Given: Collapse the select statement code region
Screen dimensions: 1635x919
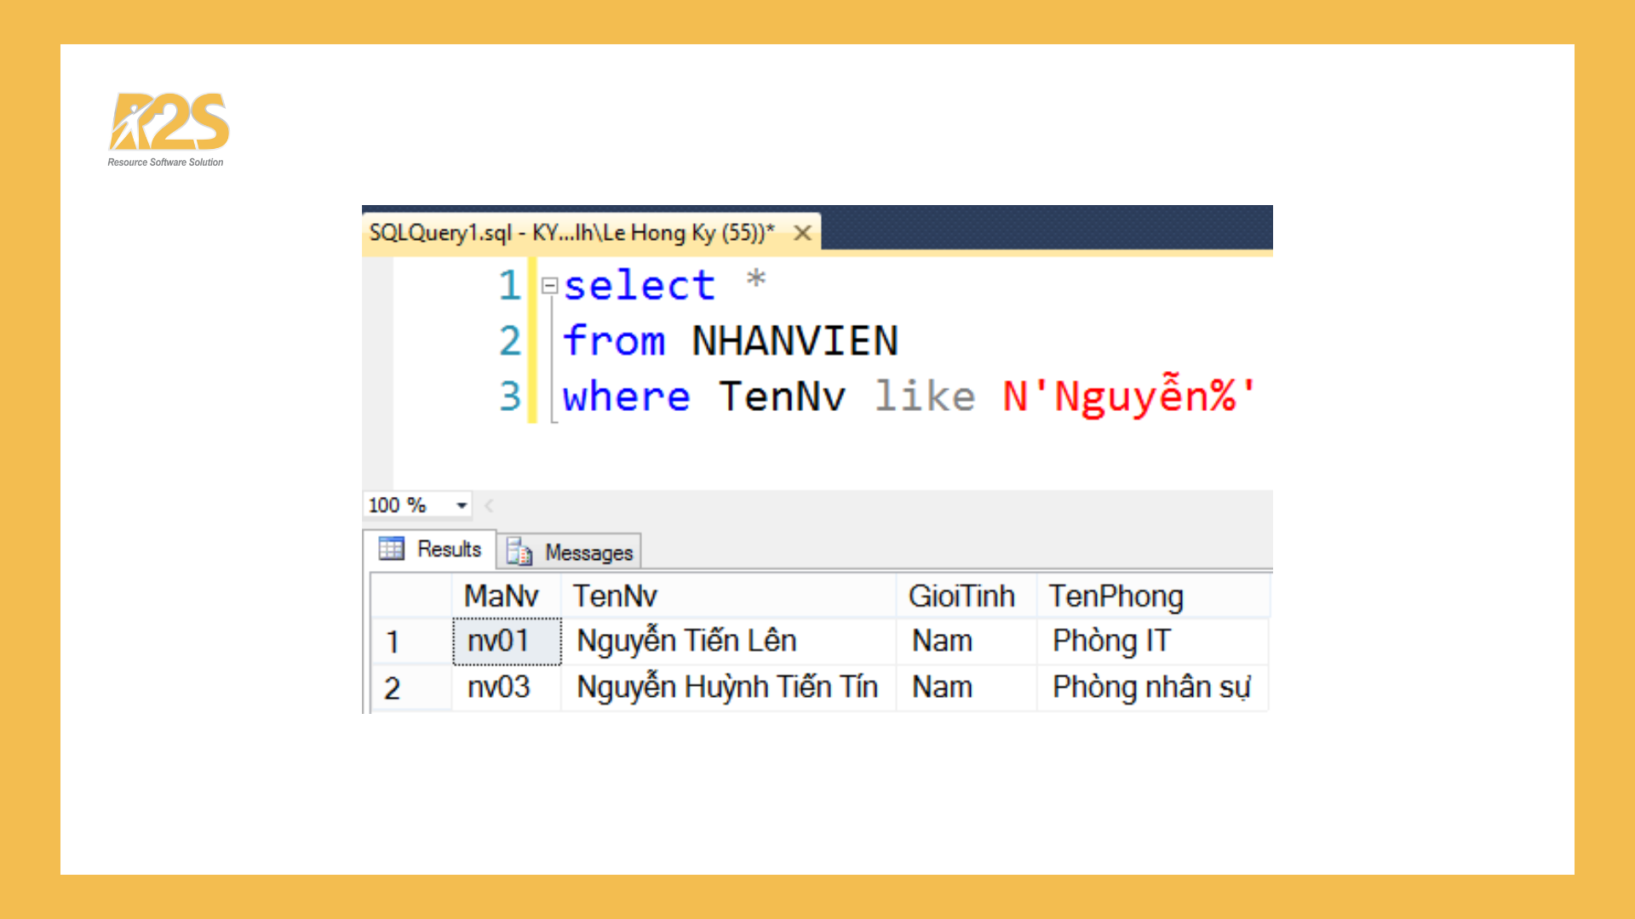Looking at the screenshot, I should [x=549, y=286].
